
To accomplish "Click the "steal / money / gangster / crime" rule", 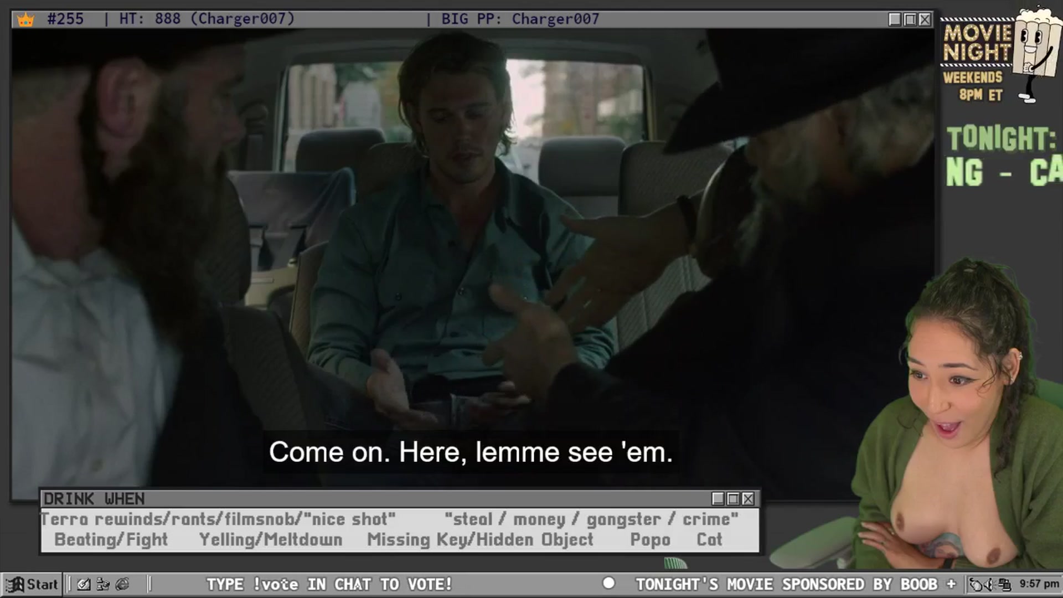I will (x=591, y=519).
